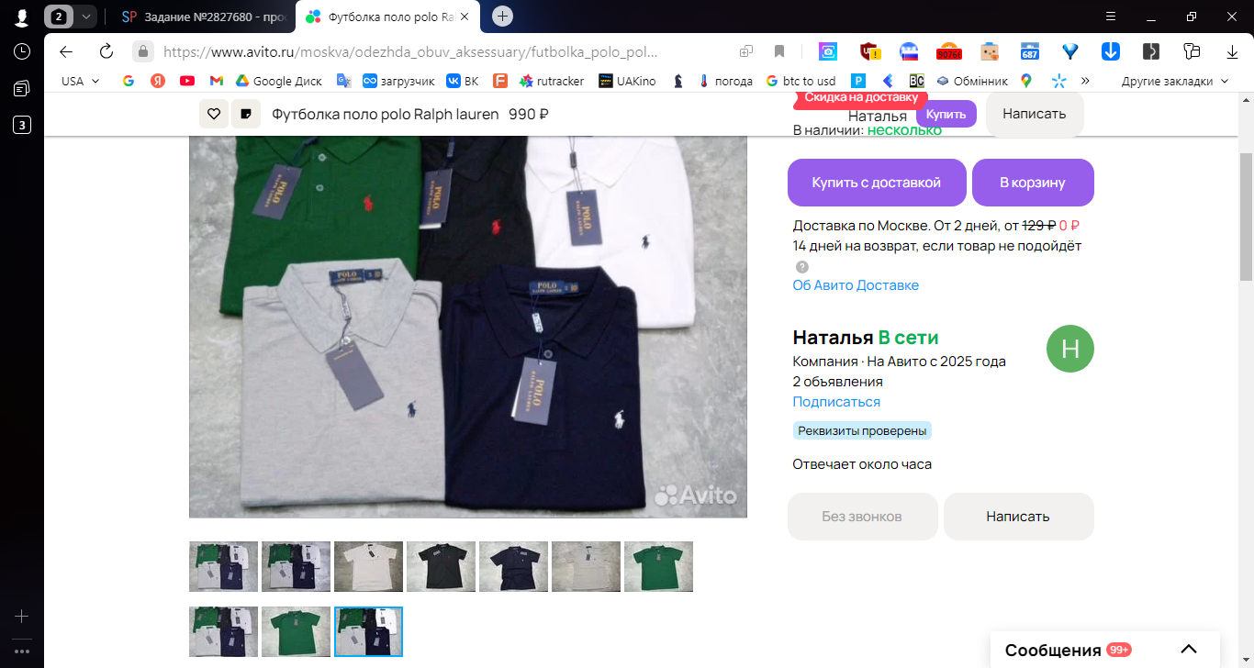Reload the Avito page

[x=106, y=51]
